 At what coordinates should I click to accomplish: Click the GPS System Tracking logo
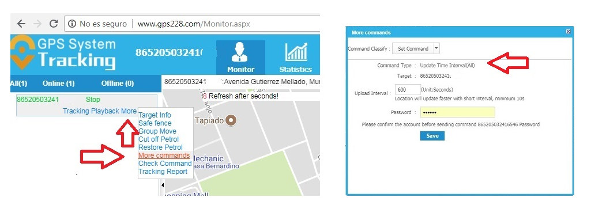point(63,54)
